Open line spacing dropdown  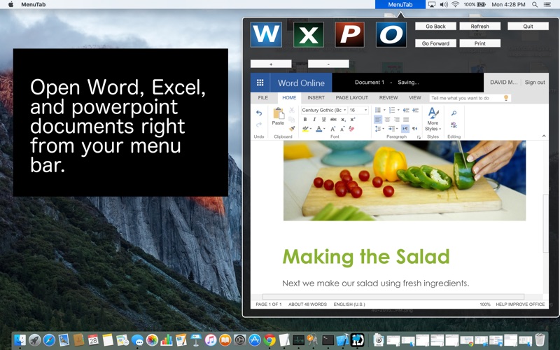379,129
